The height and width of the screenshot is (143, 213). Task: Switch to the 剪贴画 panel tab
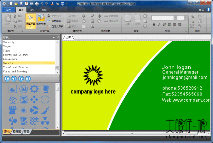coord(16,132)
